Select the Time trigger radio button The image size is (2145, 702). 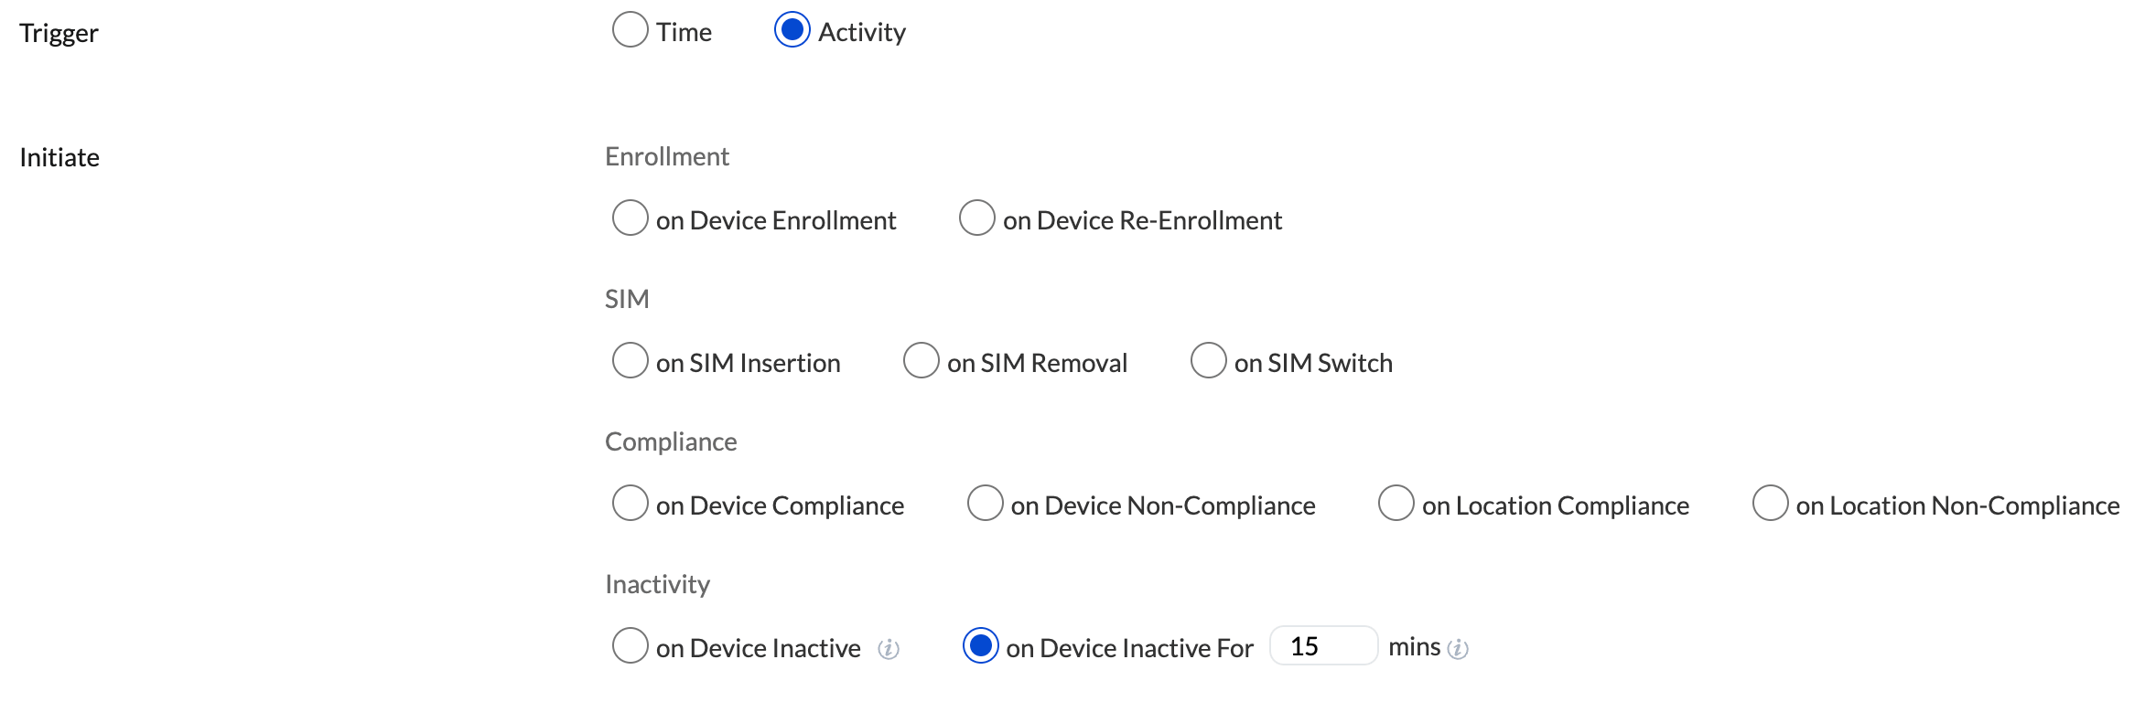[x=630, y=30]
